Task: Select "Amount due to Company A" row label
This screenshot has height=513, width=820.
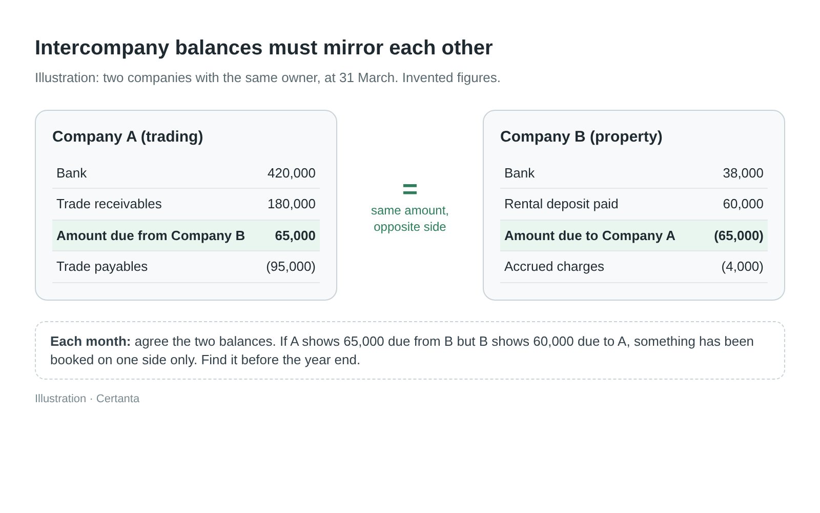Action: (590, 235)
